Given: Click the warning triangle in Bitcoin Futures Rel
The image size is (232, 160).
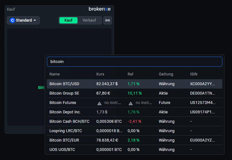Looking at the screenshot, I should (131, 103).
